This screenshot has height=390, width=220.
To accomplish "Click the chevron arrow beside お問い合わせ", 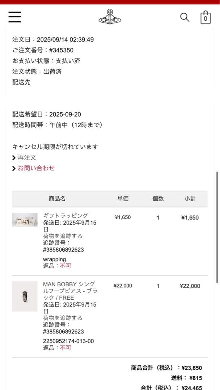I will click(13, 168).
